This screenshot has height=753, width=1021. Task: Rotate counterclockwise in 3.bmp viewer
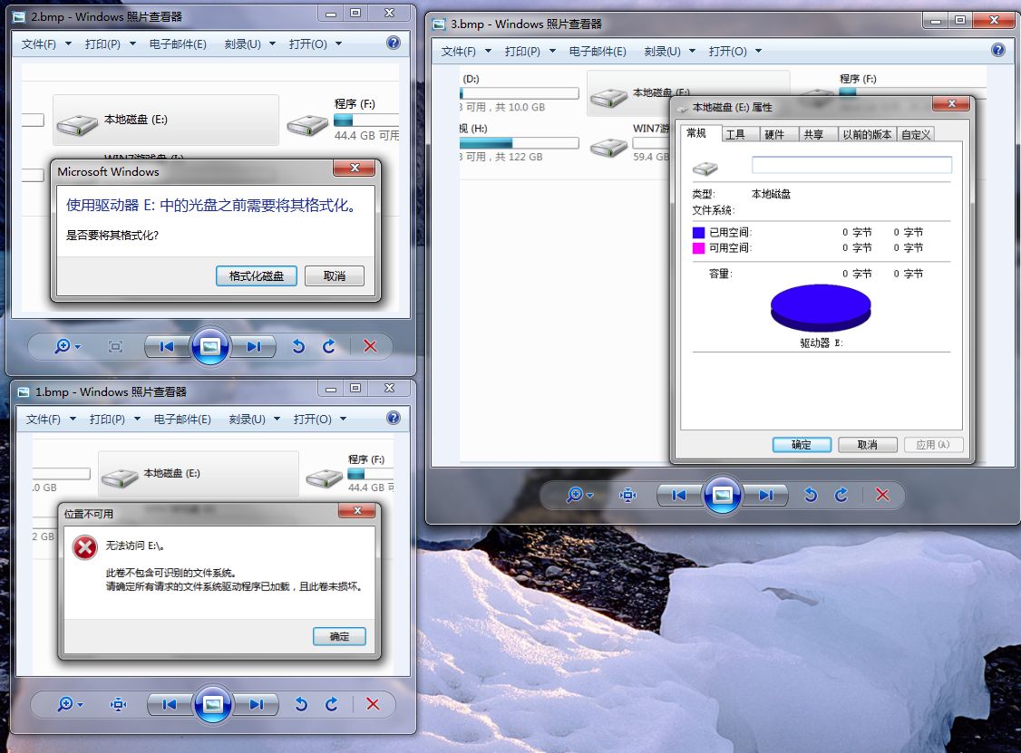[x=811, y=495]
